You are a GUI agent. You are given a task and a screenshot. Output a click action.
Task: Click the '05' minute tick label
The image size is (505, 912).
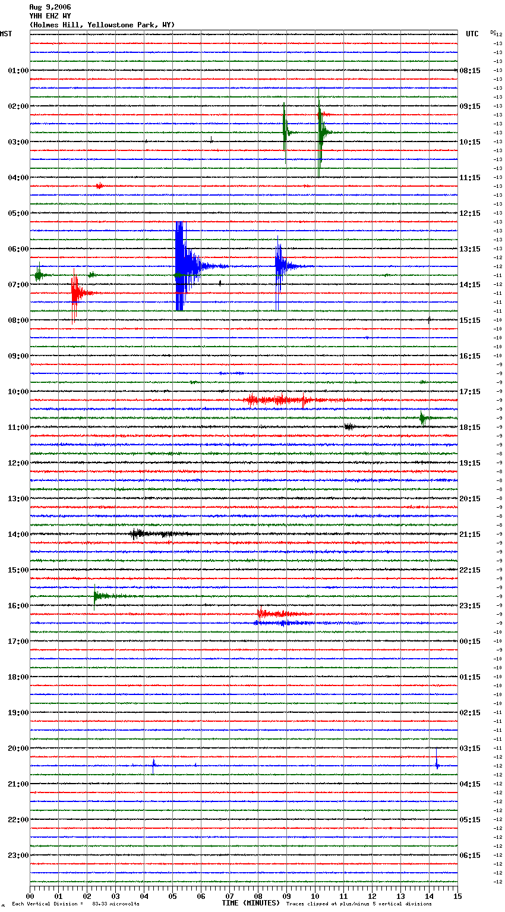tap(172, 896)
